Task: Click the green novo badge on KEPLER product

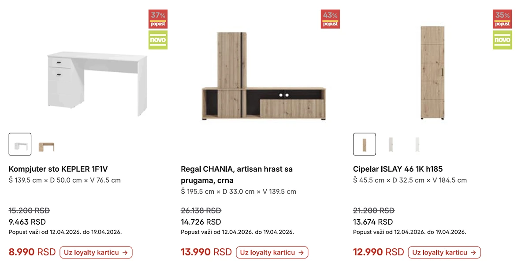Action: pyautogui.click(x=158, y=40)
